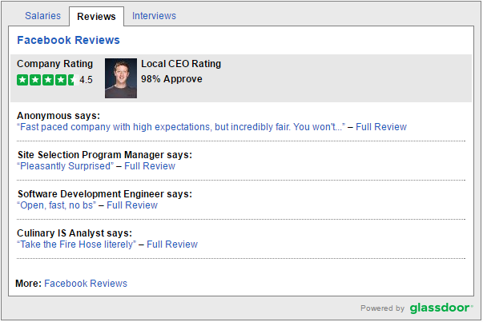Switch to the Salaries tab
This screenshot has height=322, width=483.
(42, 16)
